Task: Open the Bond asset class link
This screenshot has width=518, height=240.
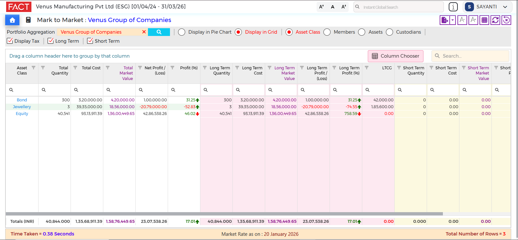Action: coord(22,100)
